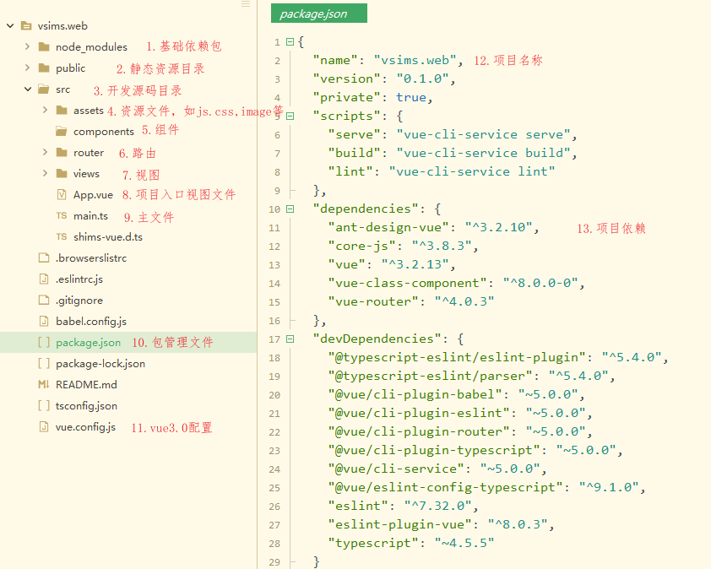Click the "vsims.web" name value in line 2

415,60
